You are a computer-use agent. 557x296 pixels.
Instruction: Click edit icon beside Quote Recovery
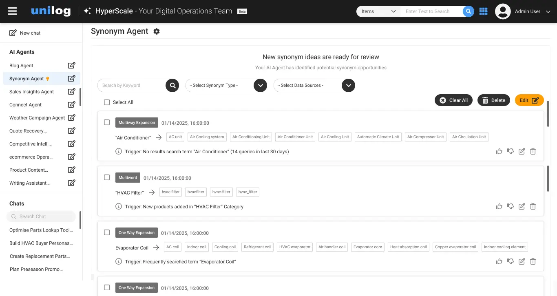tap(71, 131)
